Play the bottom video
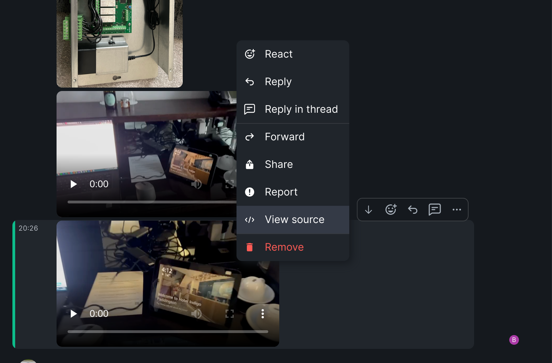 click(73, 314)
